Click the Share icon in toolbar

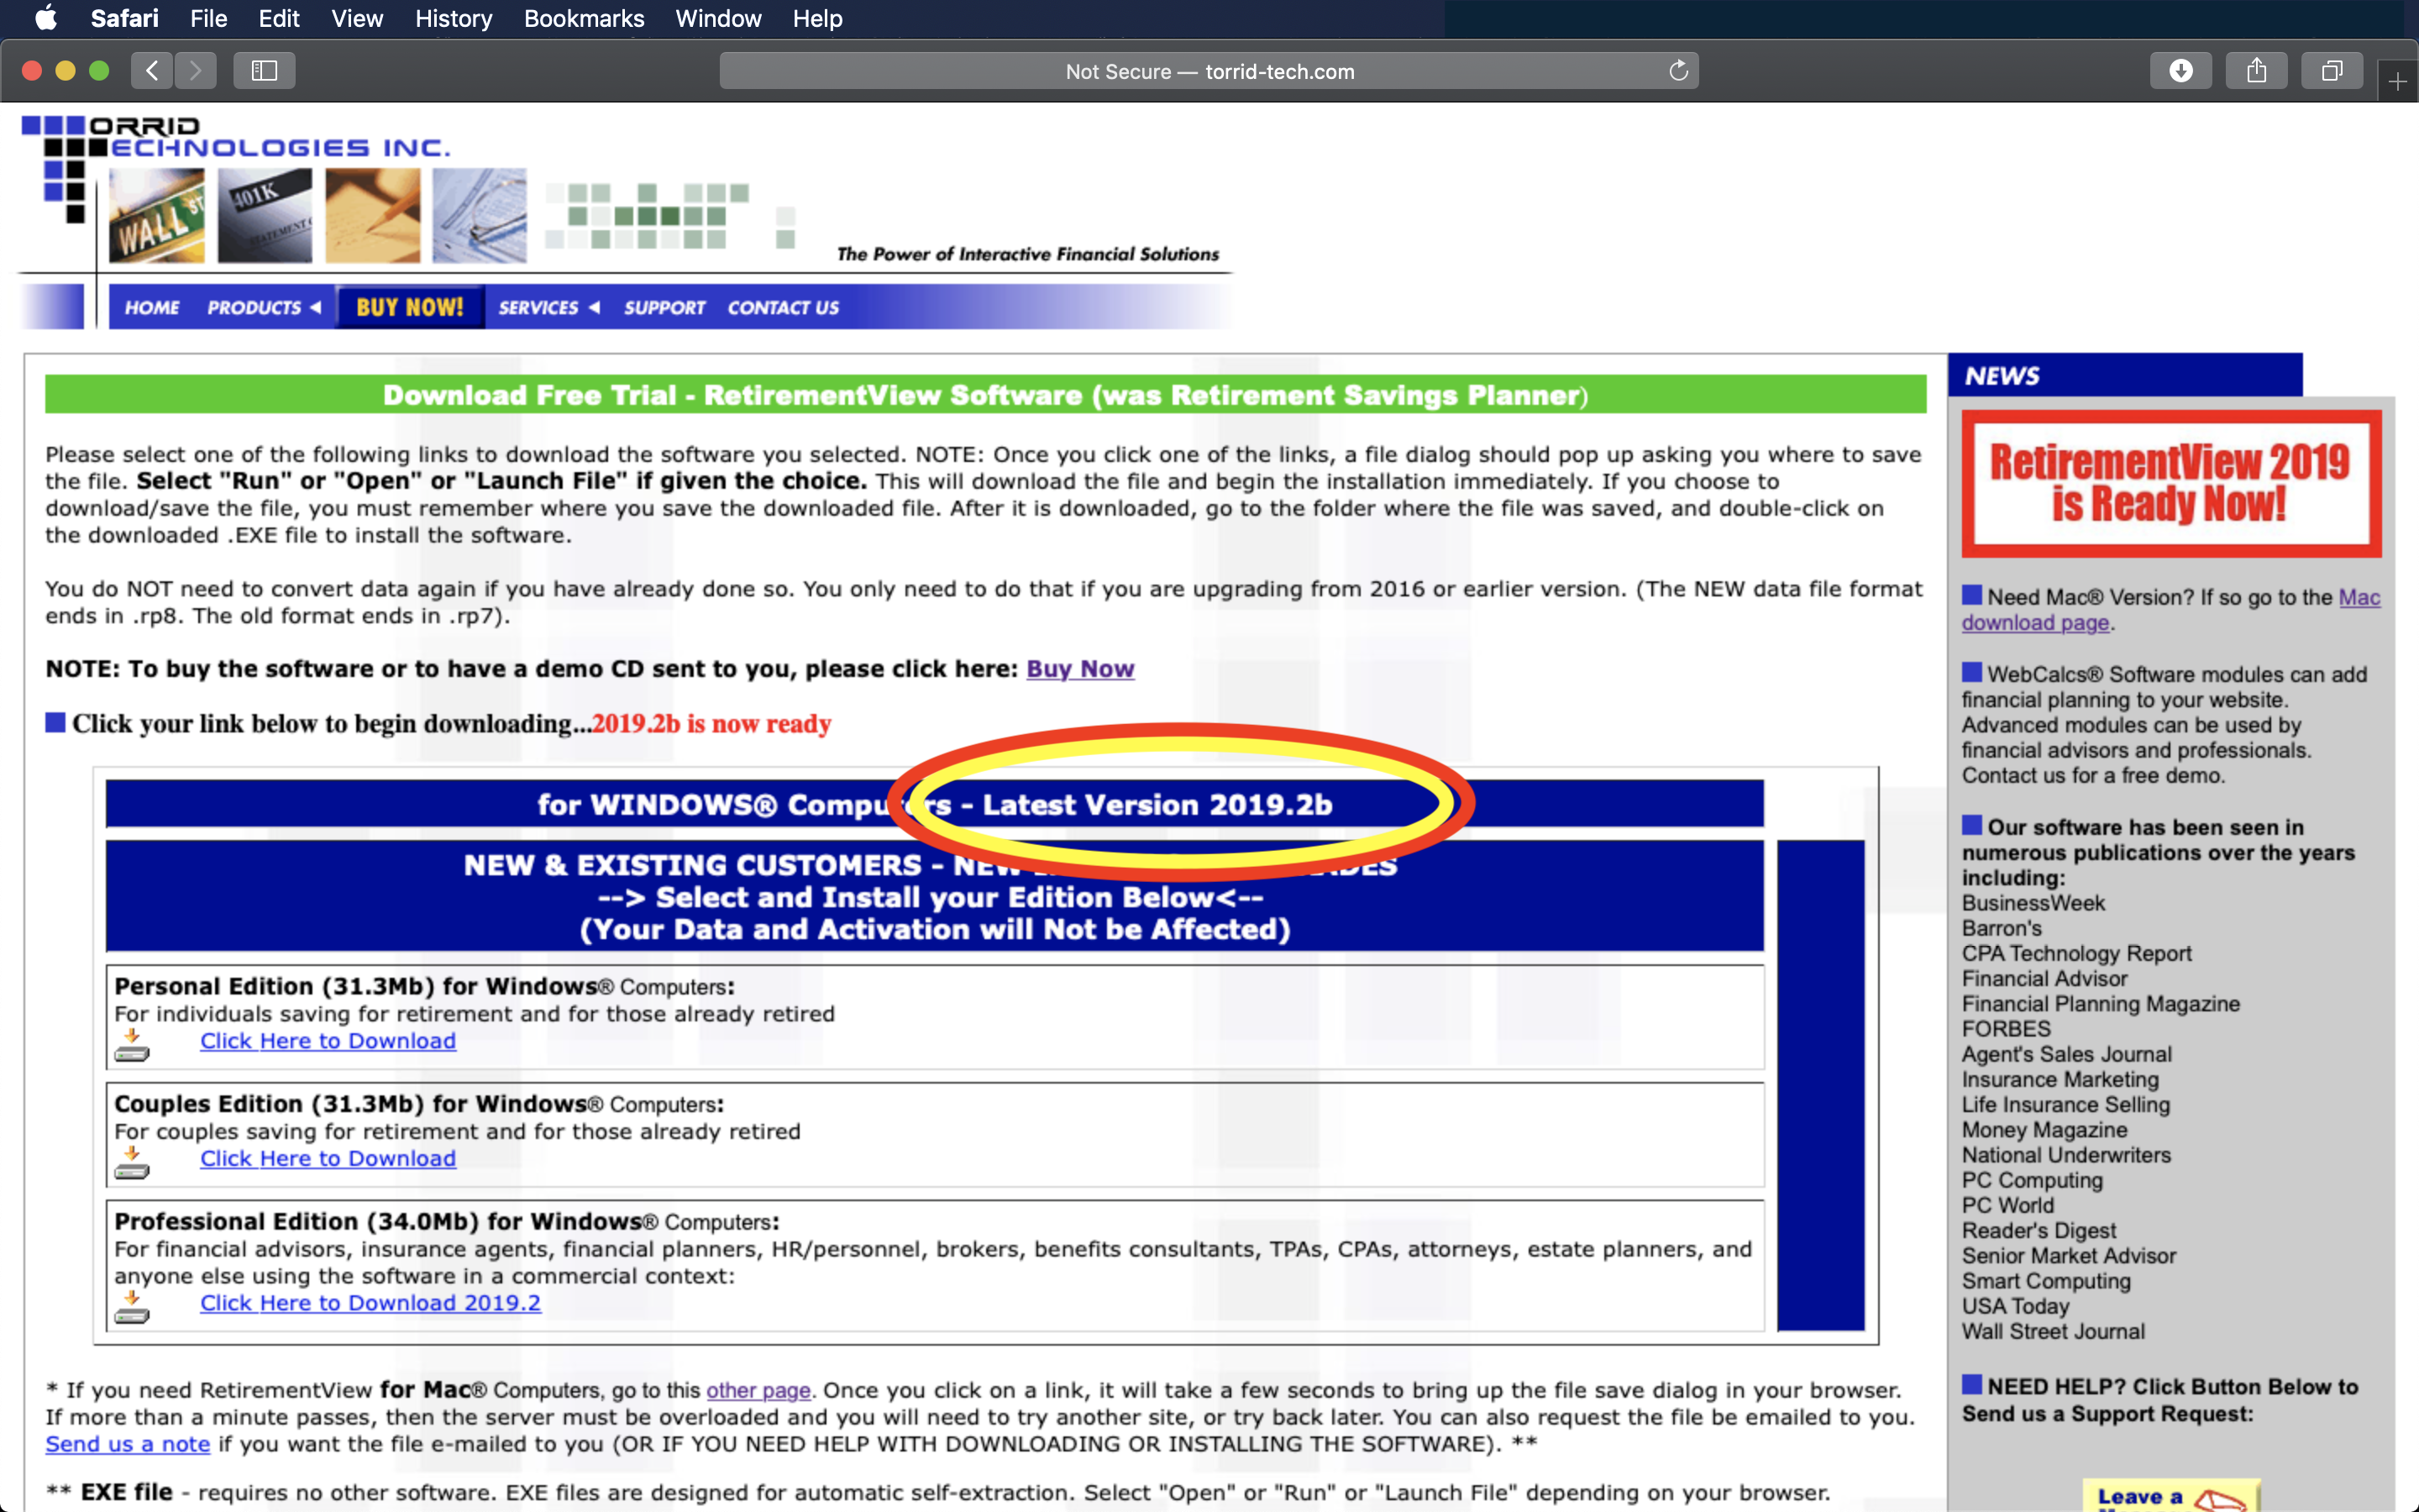[x=2256, y=71]
